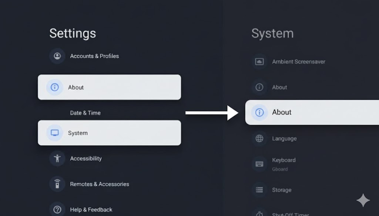Click the Ambient Screensaver icon
Screen dimensions: 379x216
[259, 62]
